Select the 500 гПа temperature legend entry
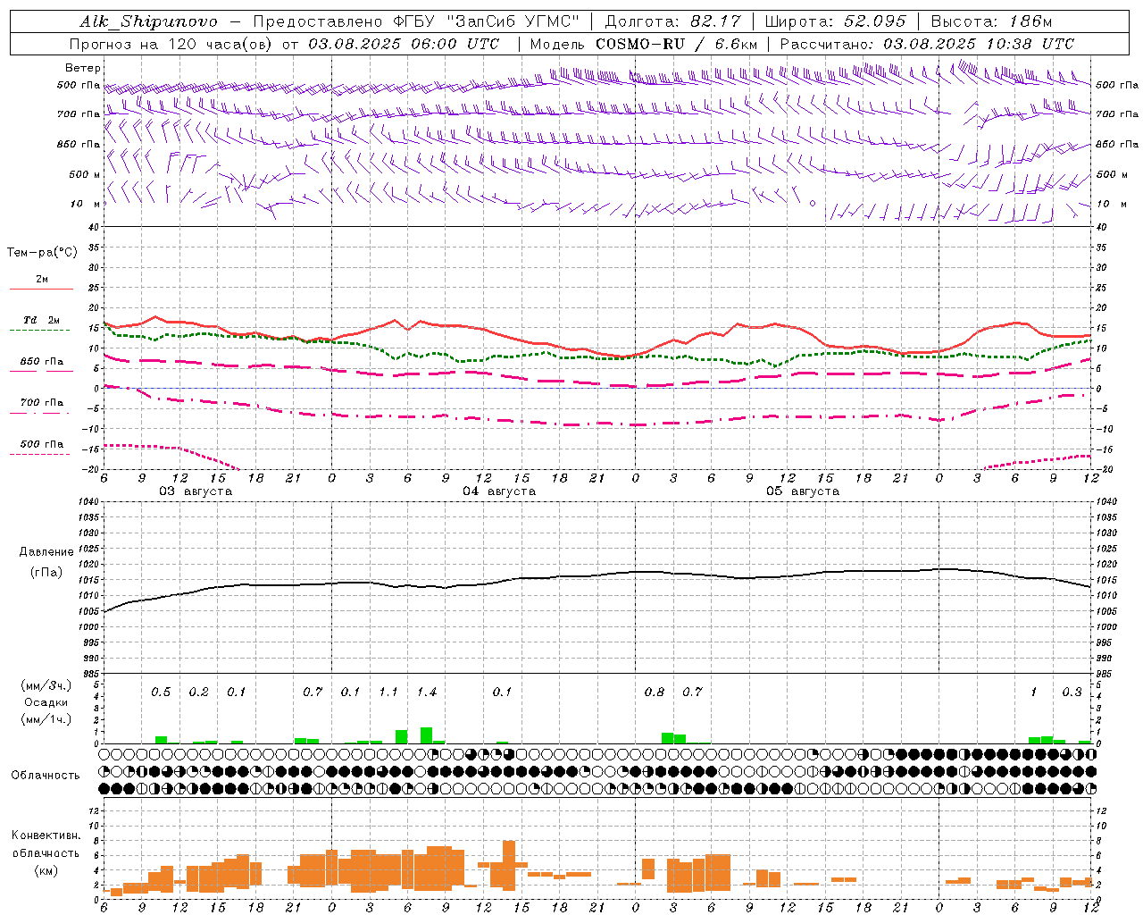The height and width of the screenshot is (915, 1143). pos(42,444)
